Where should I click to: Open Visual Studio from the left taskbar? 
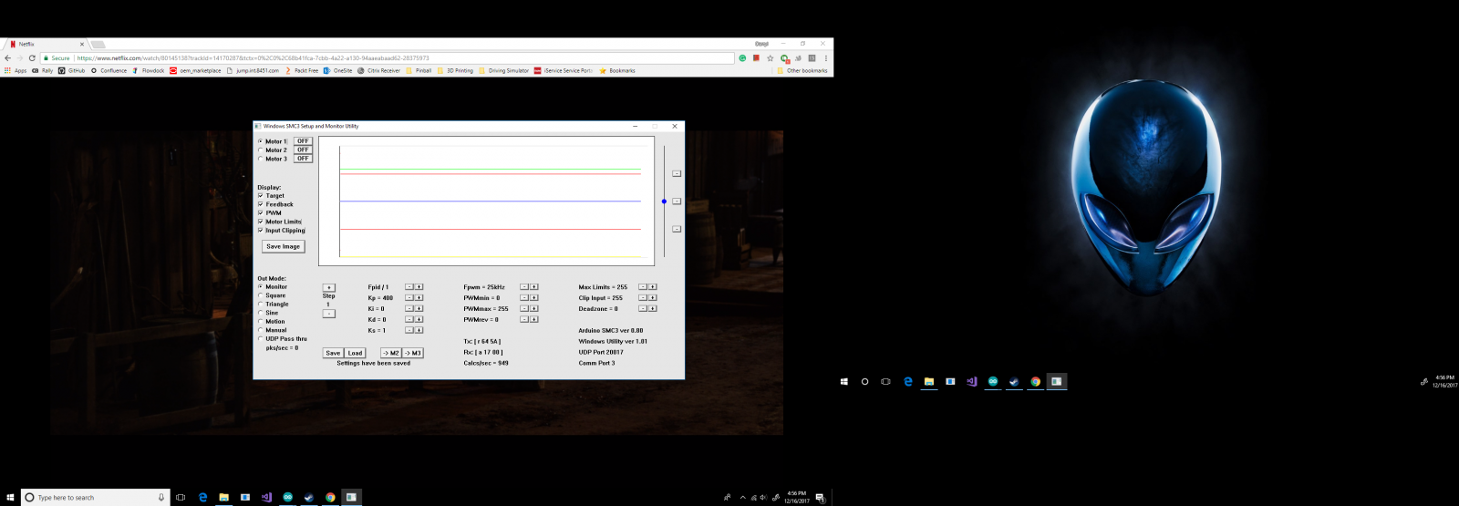[266, 498]
